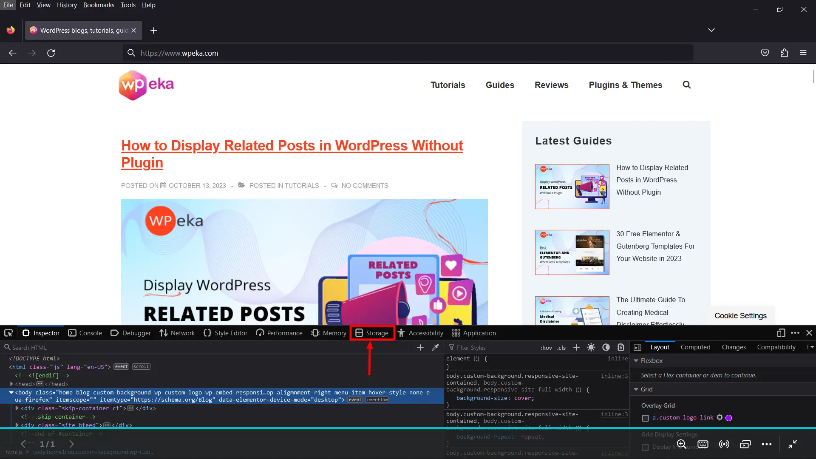Switch to the Computed tab
The width and height of the screenshot is (816, 459).
[695, 347]
